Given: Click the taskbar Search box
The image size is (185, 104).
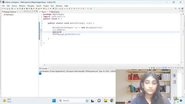Looking at the screenshot, I should point(74,101).
